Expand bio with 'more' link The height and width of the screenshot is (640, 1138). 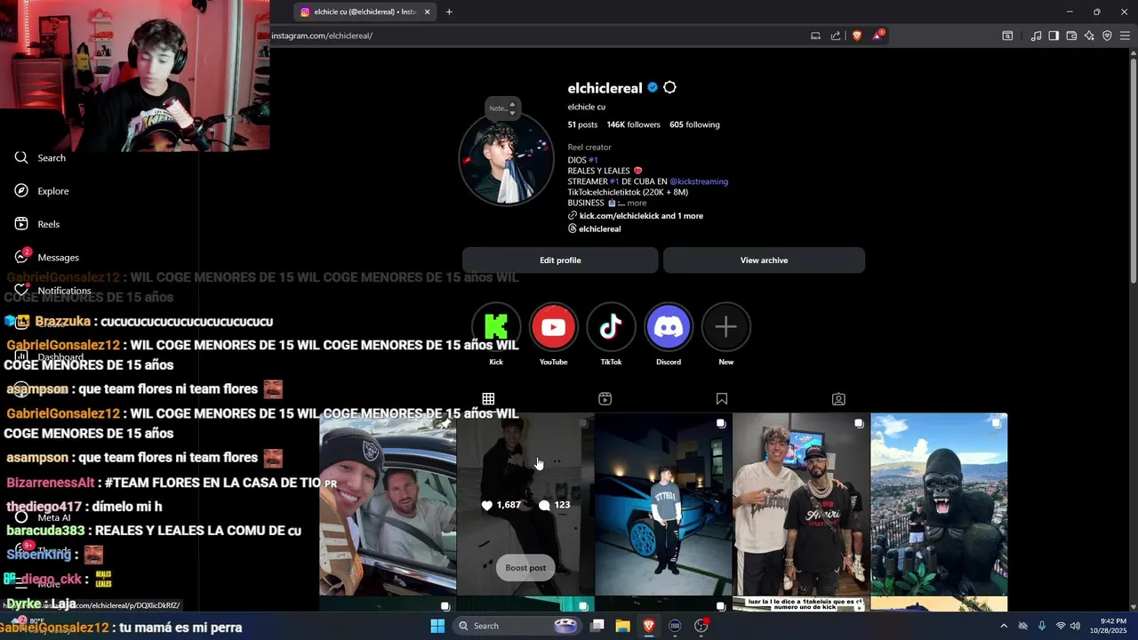[637, 203]
